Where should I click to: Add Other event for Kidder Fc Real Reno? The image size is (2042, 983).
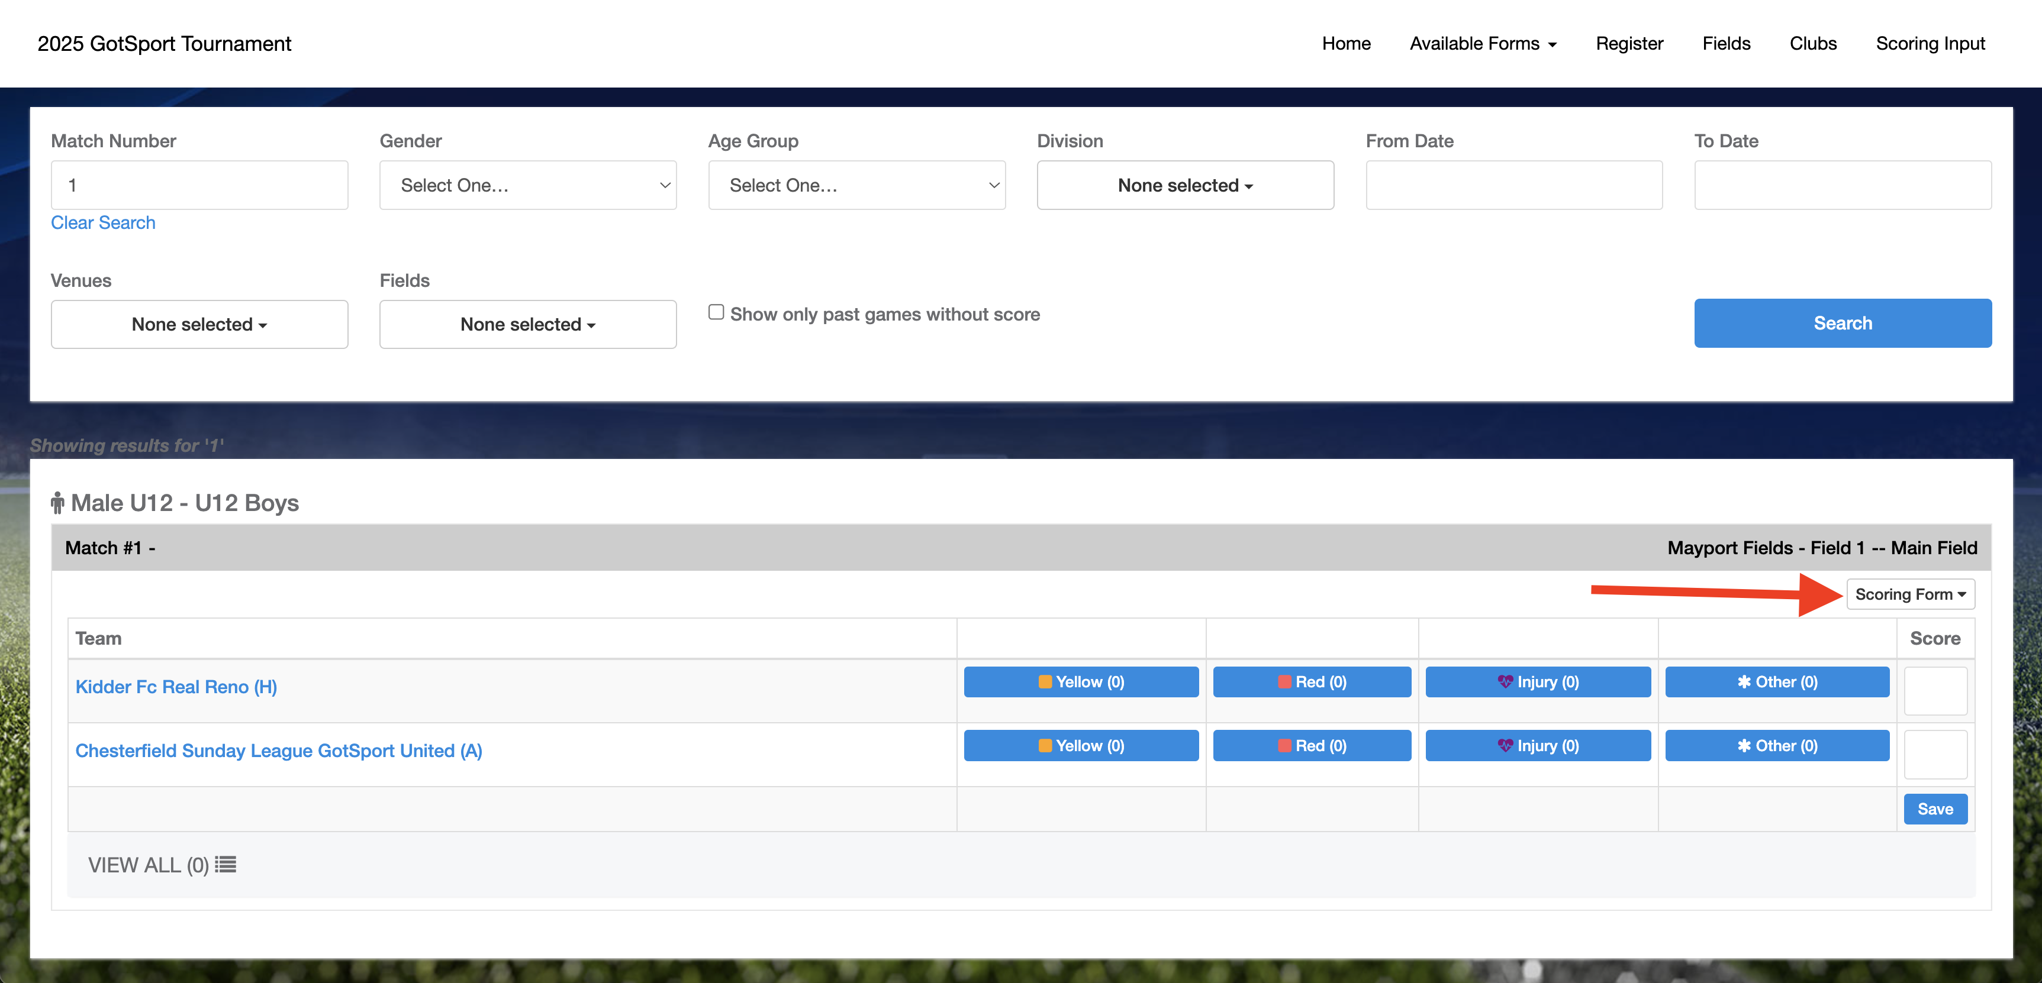1777,682
